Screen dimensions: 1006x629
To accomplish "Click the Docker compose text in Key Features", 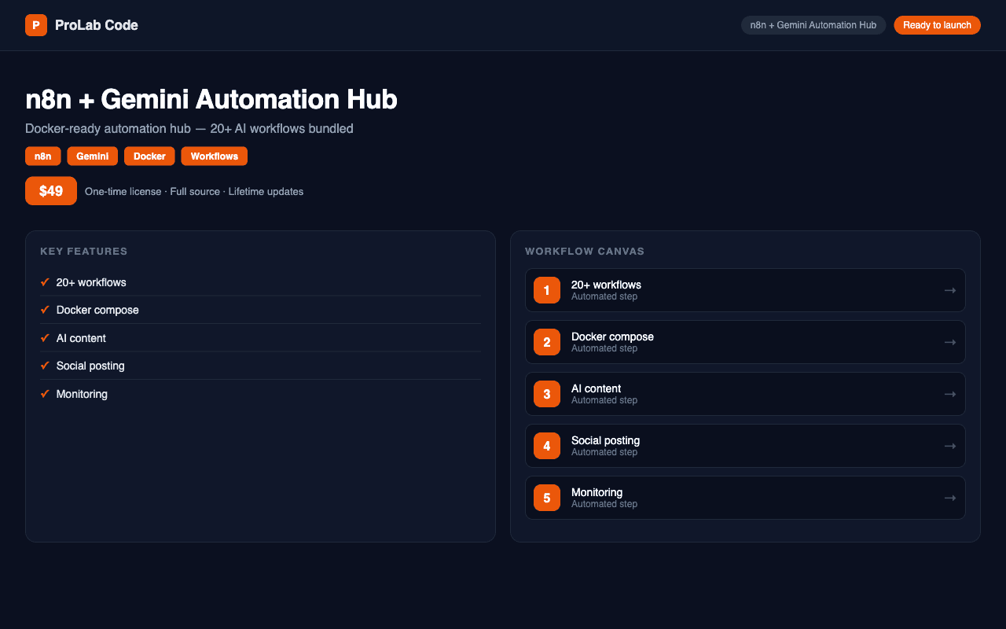I will point(97,310).
